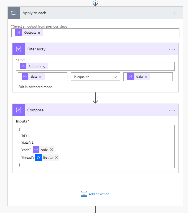This screenshot has height=213, width=188.
Task: Open the 'is equal to' operator dropdown
Action: click(95, 77)
